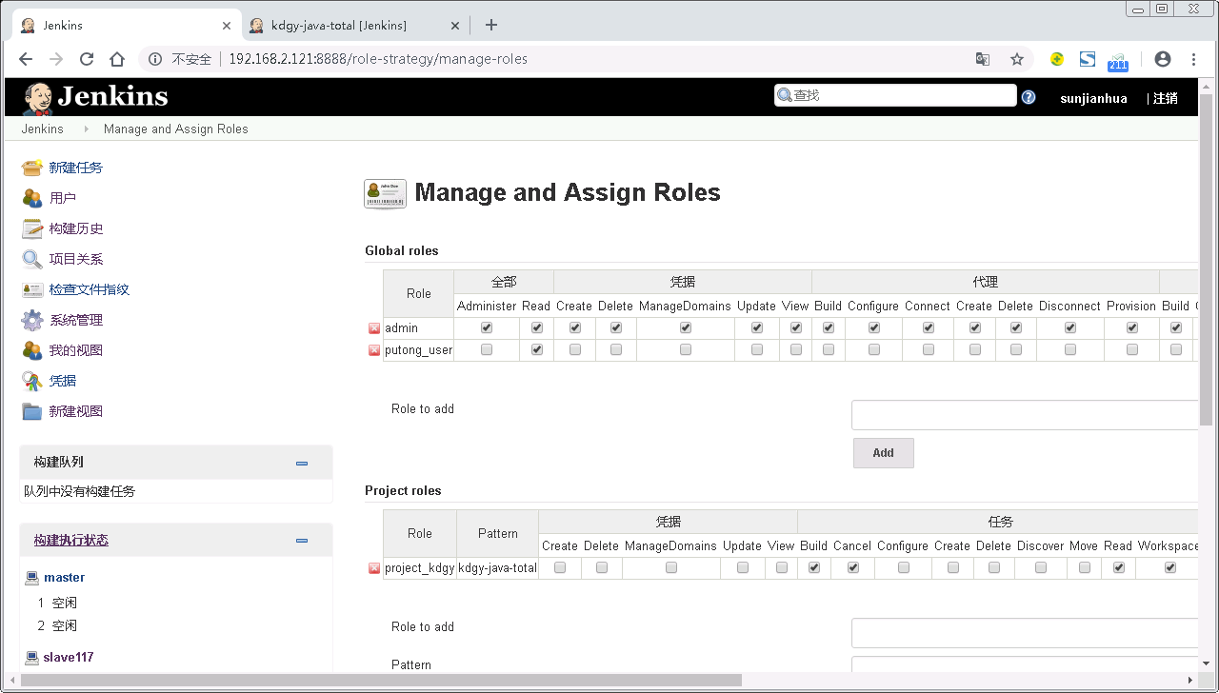The image size is (1219, 693).
Task: Click the master node computer icon
Action: [32, 578]
